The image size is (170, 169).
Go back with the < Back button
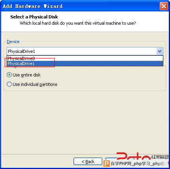88,162
